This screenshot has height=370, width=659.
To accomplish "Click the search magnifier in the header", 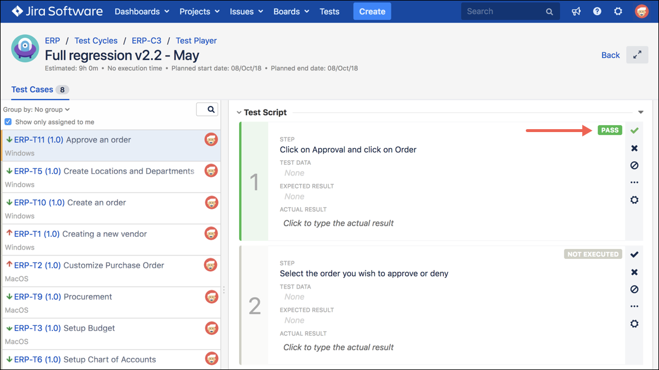I will pyautogui.click(x=549, y=12).
